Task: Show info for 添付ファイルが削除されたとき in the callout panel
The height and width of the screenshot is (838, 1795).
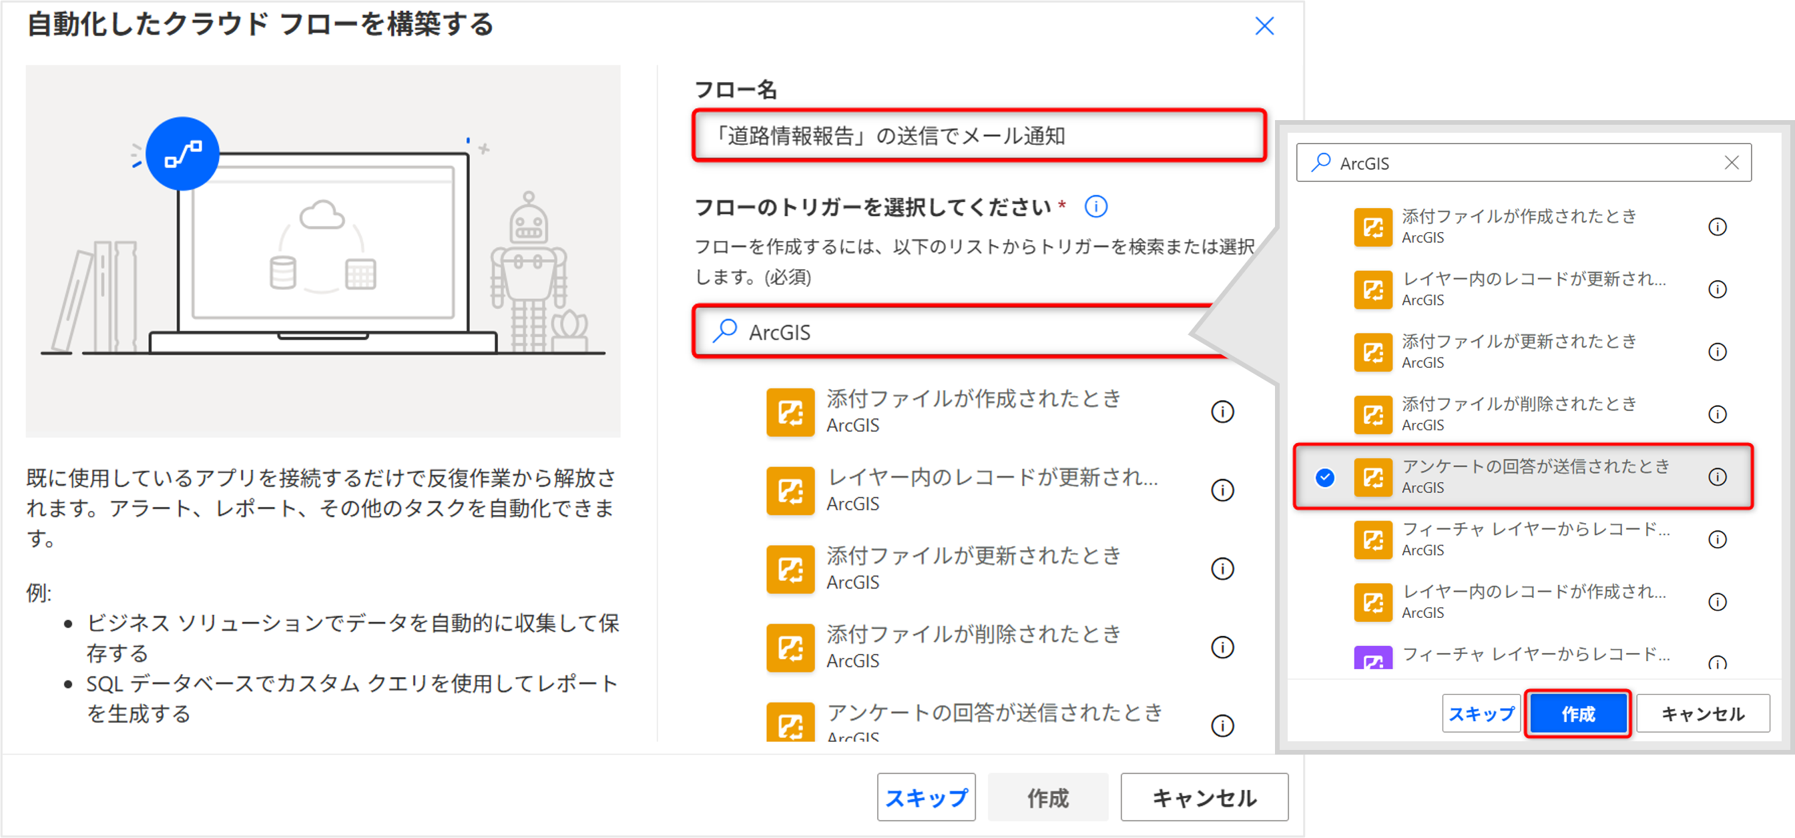Action: click(x=1718, y=414)
